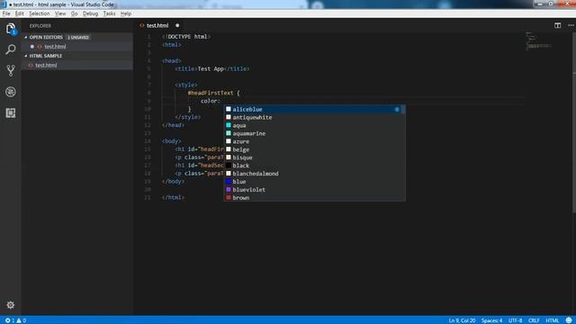The width and height of the screenshot is (576, 324).
Task: Open the Edit menu
Action: [20, 13]
